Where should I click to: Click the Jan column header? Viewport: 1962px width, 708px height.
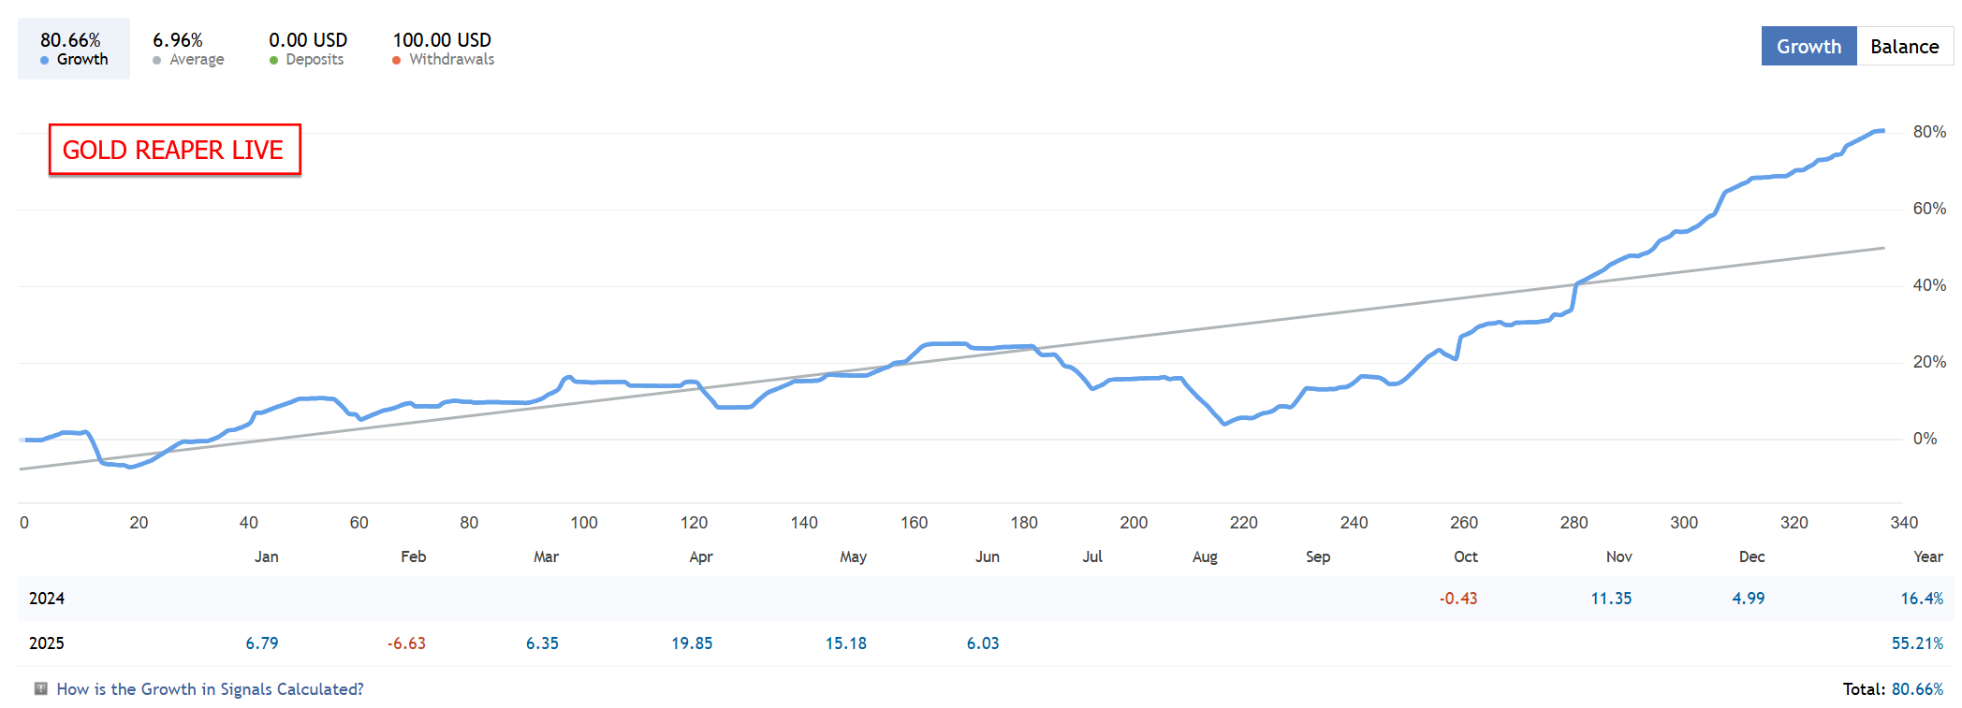pos(267,556)
